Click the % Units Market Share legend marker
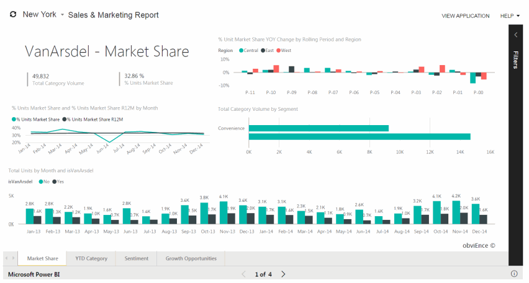This screenshot has width=529, height=283. tap(14, 119)
